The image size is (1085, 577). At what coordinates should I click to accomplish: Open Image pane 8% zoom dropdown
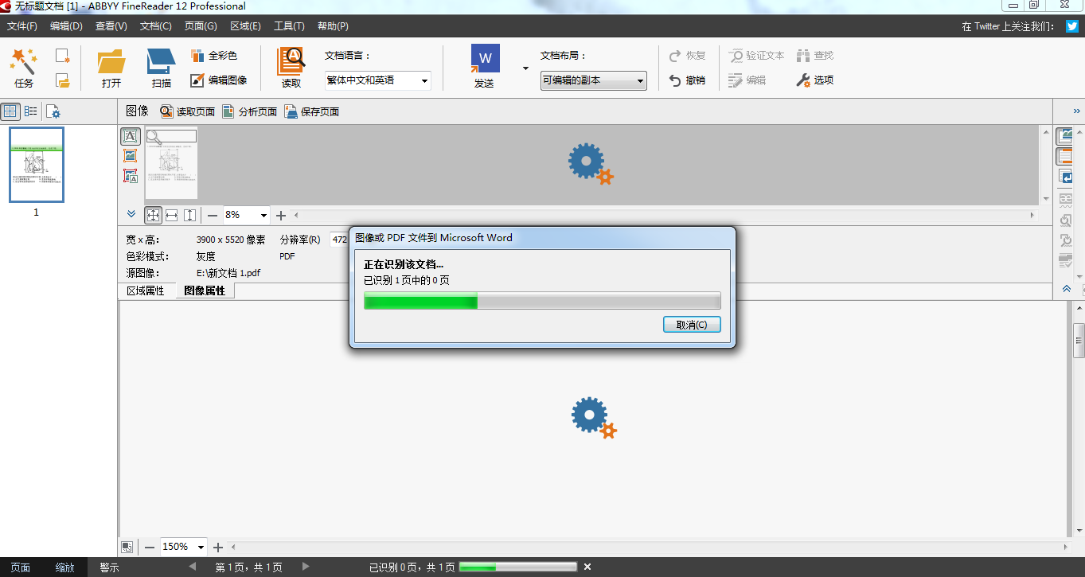[263, 215]
